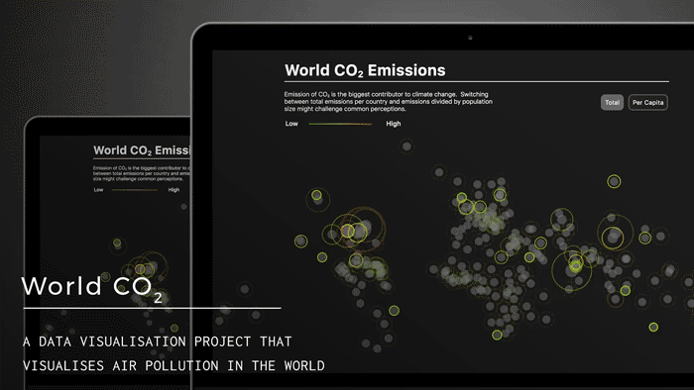Select the green-ringed bubble at the map's far upper right
Viewport: 694px width, 390px height.
tap(614, 181)
